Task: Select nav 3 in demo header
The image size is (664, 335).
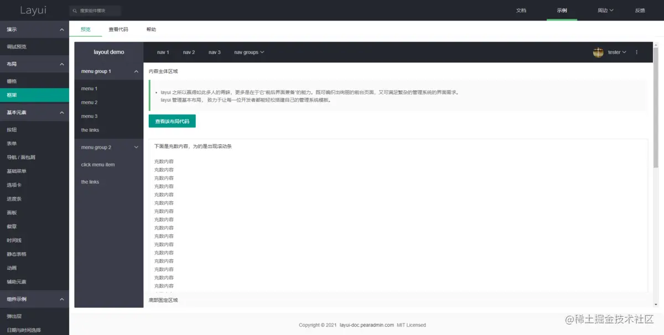Action: point(215,52)
